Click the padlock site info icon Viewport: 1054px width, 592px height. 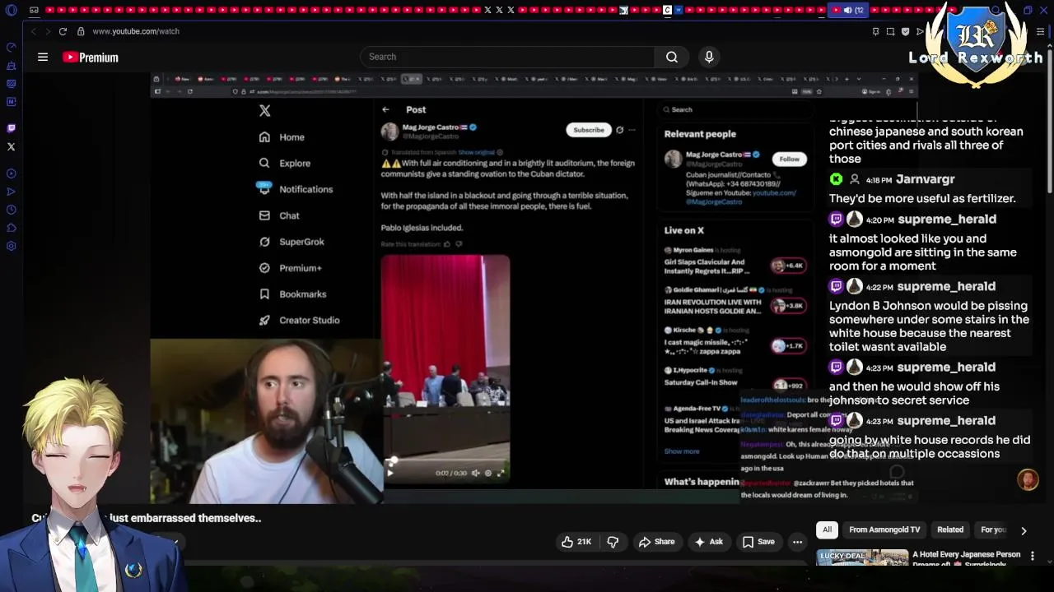pyautogui.click(x=81, y=31)
